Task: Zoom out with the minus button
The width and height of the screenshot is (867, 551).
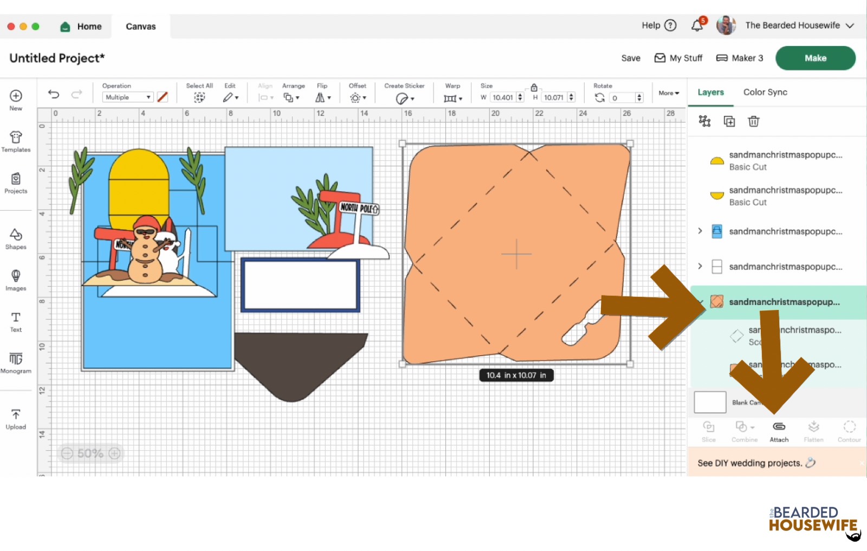Action: 67,453
